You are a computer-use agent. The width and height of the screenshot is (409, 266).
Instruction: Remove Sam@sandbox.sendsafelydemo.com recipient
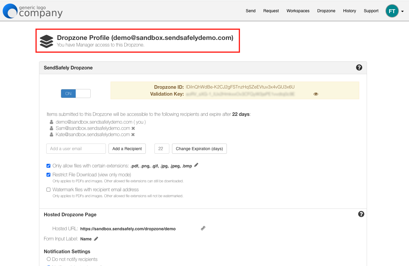133,128
